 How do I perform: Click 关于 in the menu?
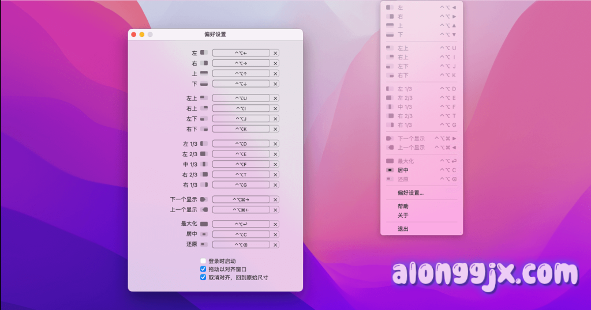[x=403, y=216]
